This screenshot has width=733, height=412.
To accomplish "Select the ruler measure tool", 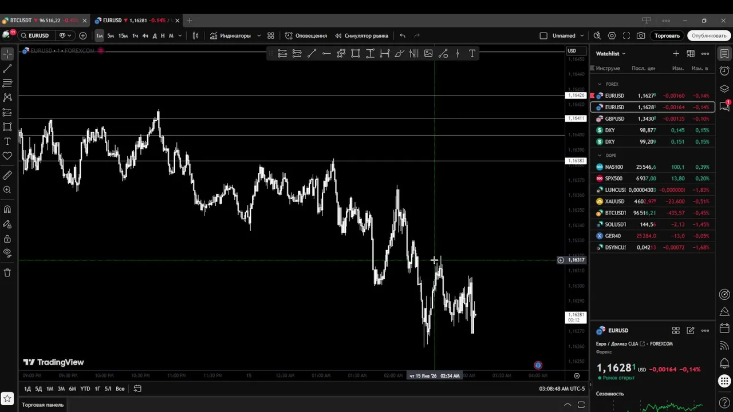I will (x=7, y=175).
